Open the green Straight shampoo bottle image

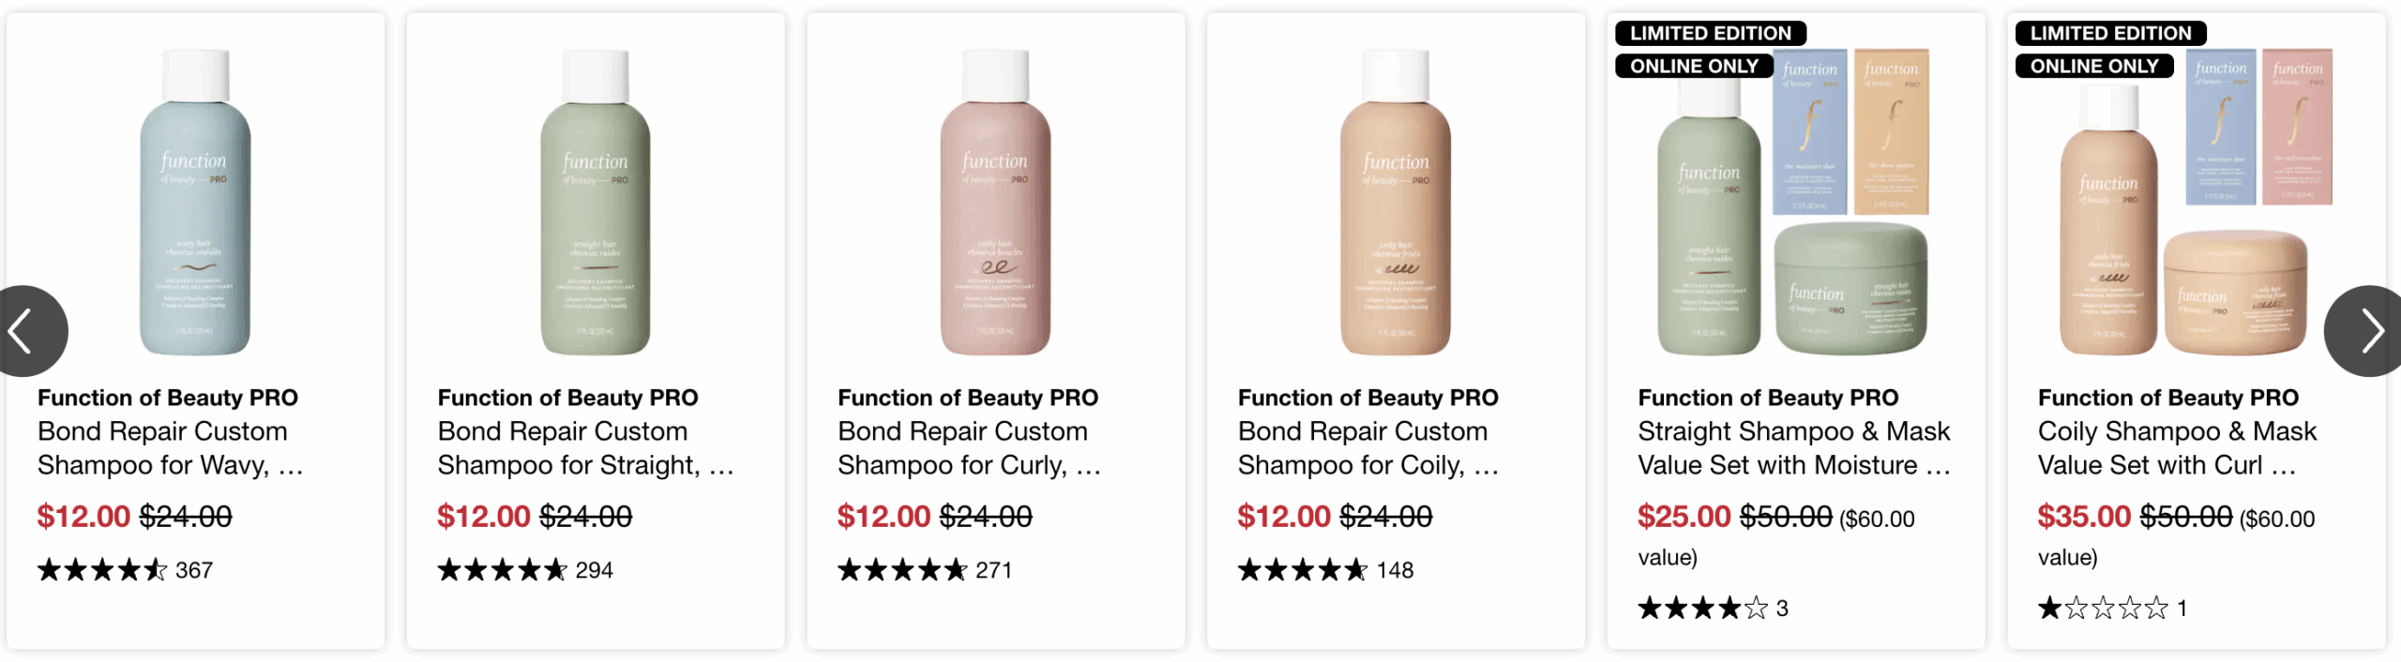click(596, 202)
